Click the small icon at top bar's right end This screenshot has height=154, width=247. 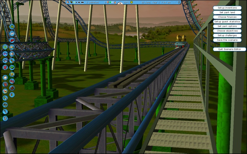click(x=179, y=2)
